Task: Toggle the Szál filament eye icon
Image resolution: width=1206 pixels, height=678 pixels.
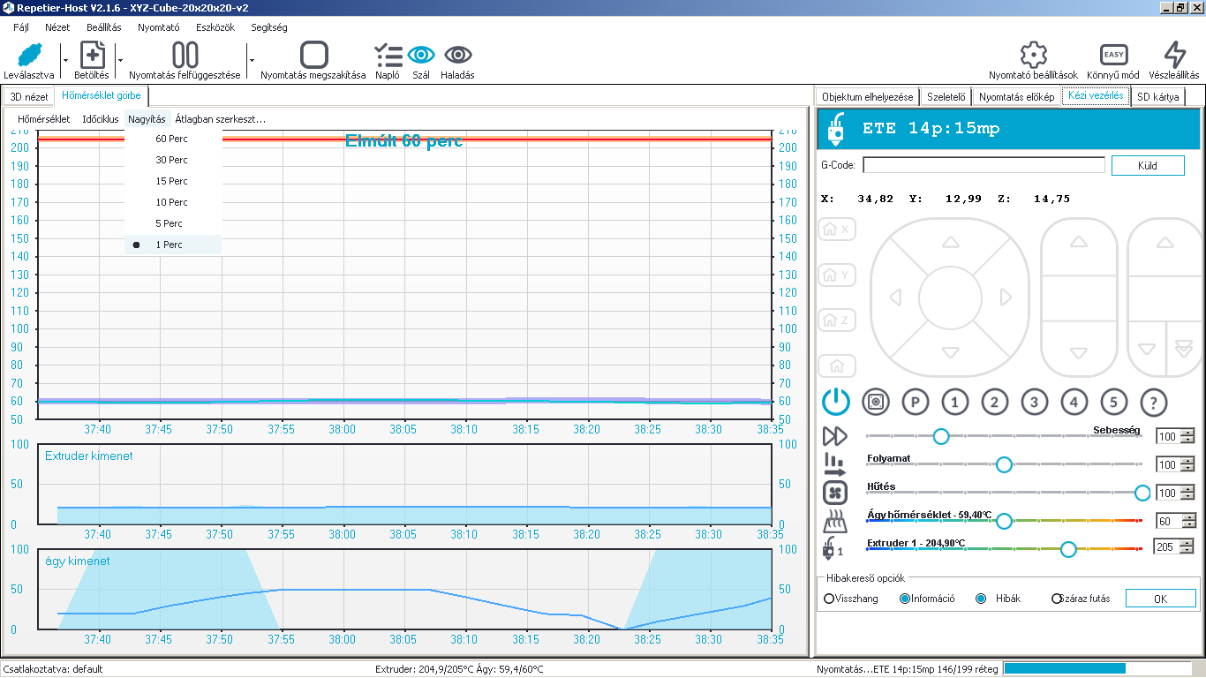Action: click(421, 55)
